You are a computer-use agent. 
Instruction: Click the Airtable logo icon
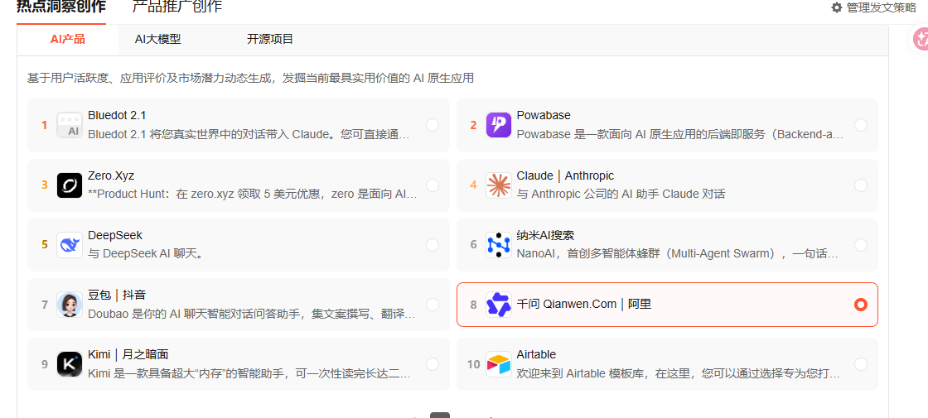pos(498,364)
